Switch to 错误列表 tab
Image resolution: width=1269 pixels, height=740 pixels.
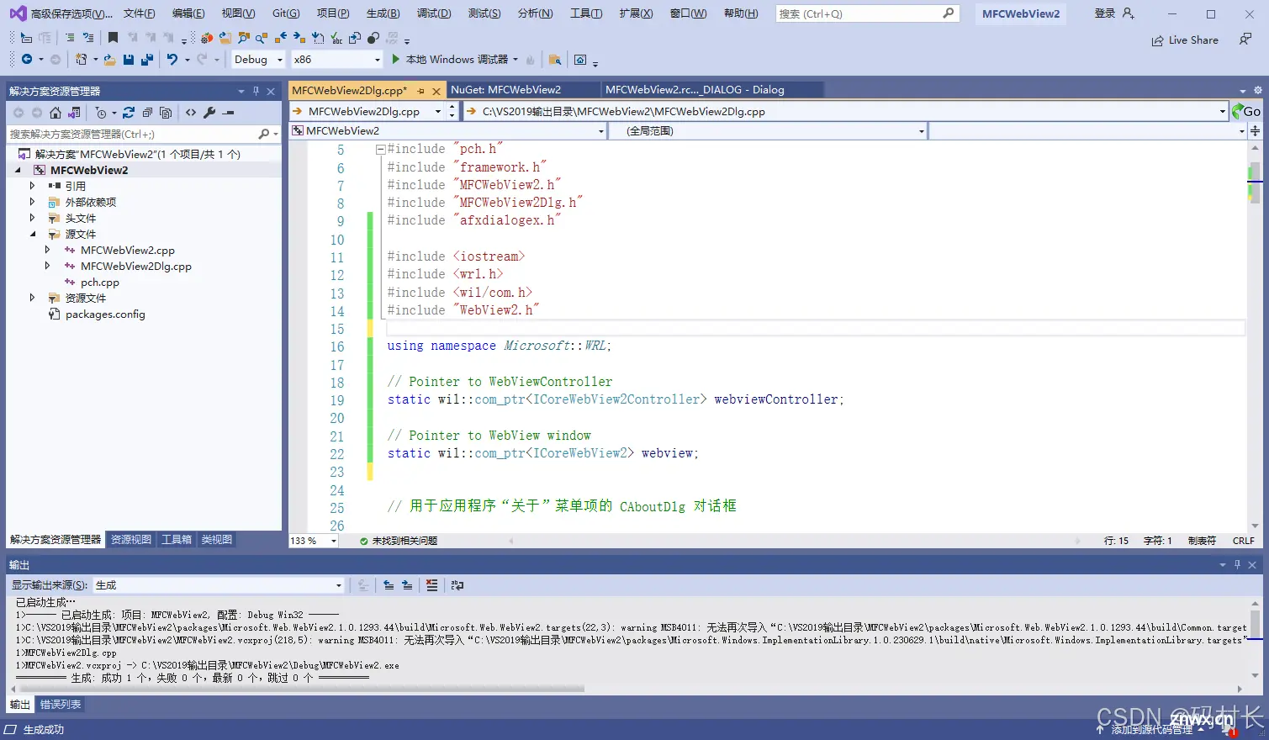pos(61,705)
